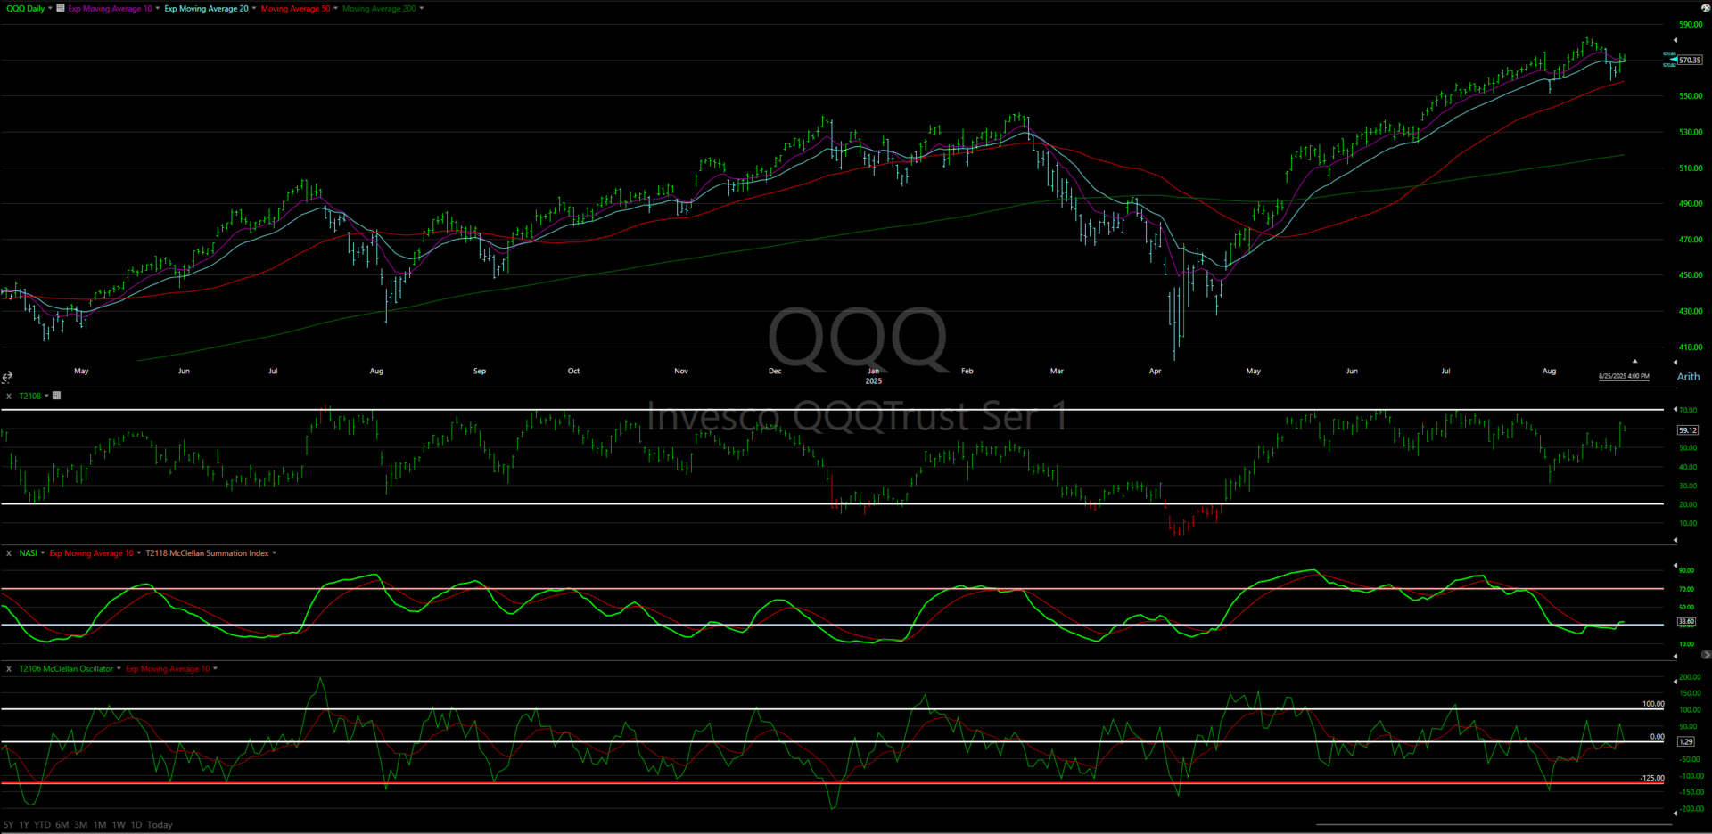Click the 33.80 NASI value label

[x=1686, y=621]
